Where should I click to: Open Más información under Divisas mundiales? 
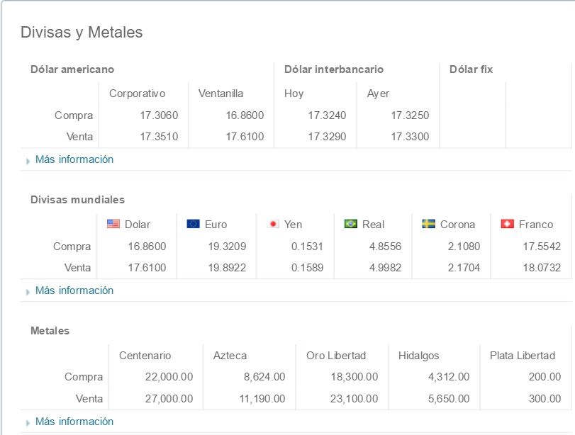74,290
